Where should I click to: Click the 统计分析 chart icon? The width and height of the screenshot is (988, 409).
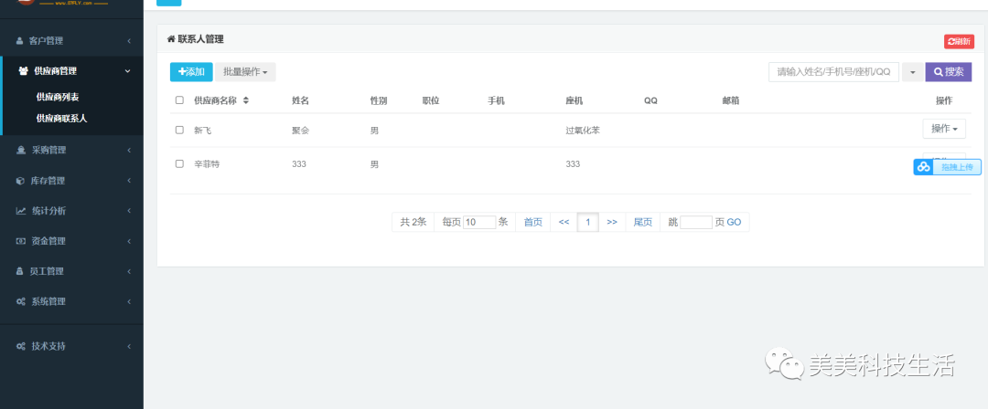point(21,211)
